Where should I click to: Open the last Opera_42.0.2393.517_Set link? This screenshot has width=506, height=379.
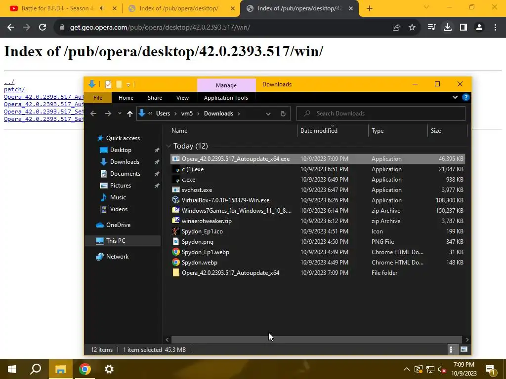pos(43,119)
